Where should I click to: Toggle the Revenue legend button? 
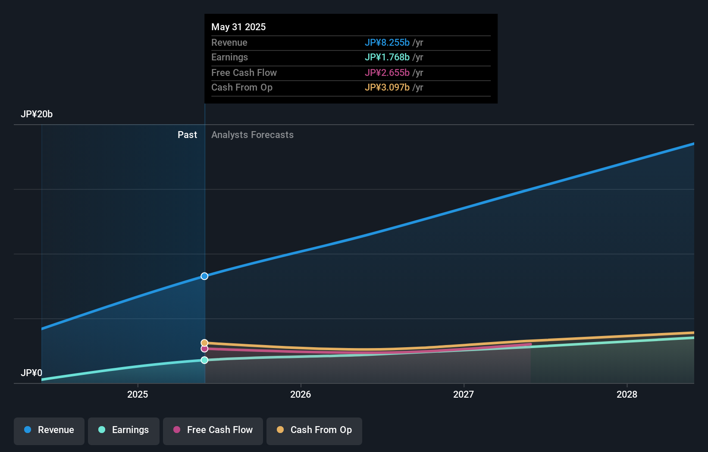49,431
